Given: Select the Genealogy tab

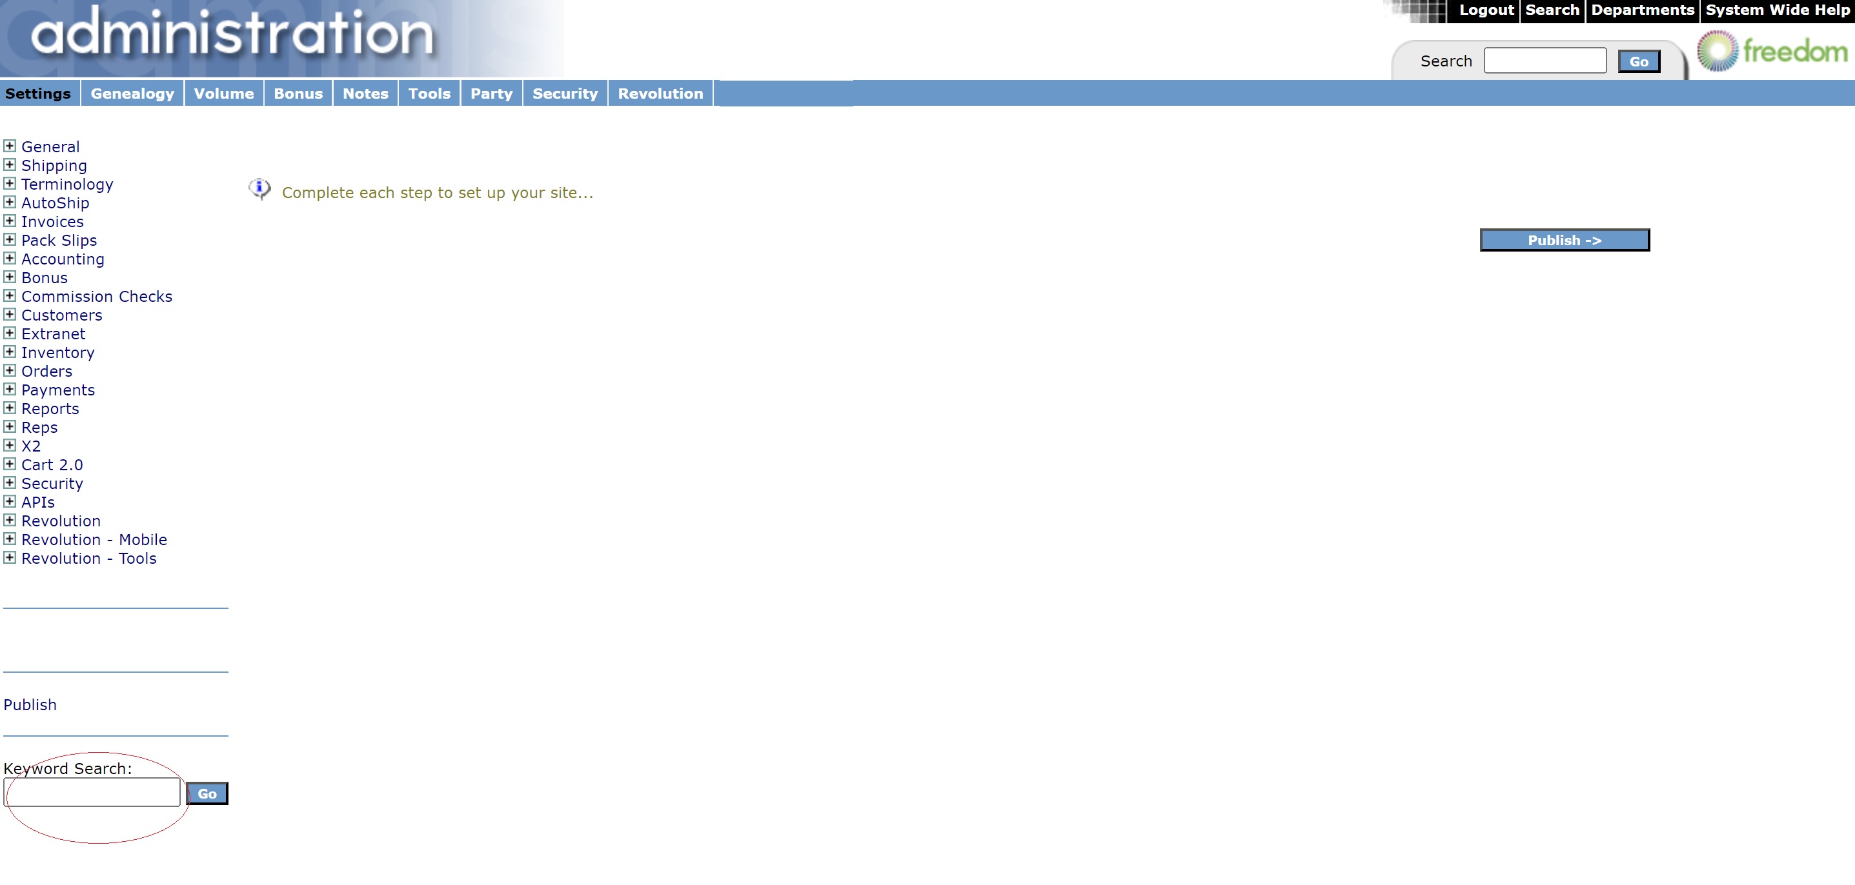Looking at the screenshot, I should [x=132, y=94].
